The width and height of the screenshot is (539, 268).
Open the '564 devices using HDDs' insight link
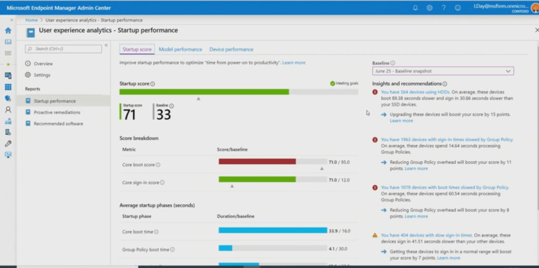click(415, 92)
